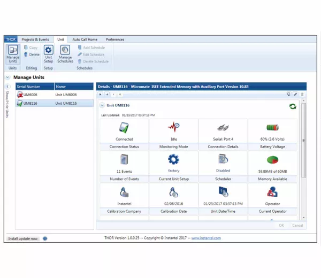Screen dimensions: 321x278
Task: Select unit UM6006 row
Action: [55, 95]
